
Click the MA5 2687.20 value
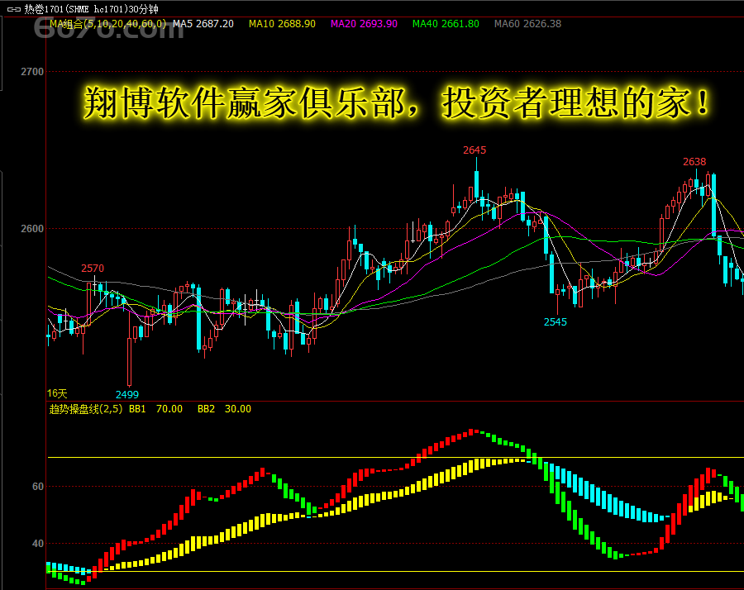(x=203, y=24)
